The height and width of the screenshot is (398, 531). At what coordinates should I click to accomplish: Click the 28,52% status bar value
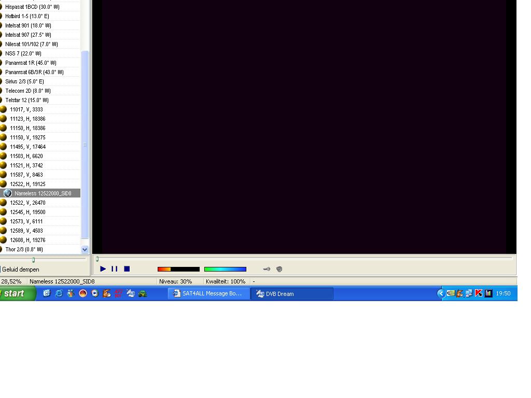click(11, 281)
